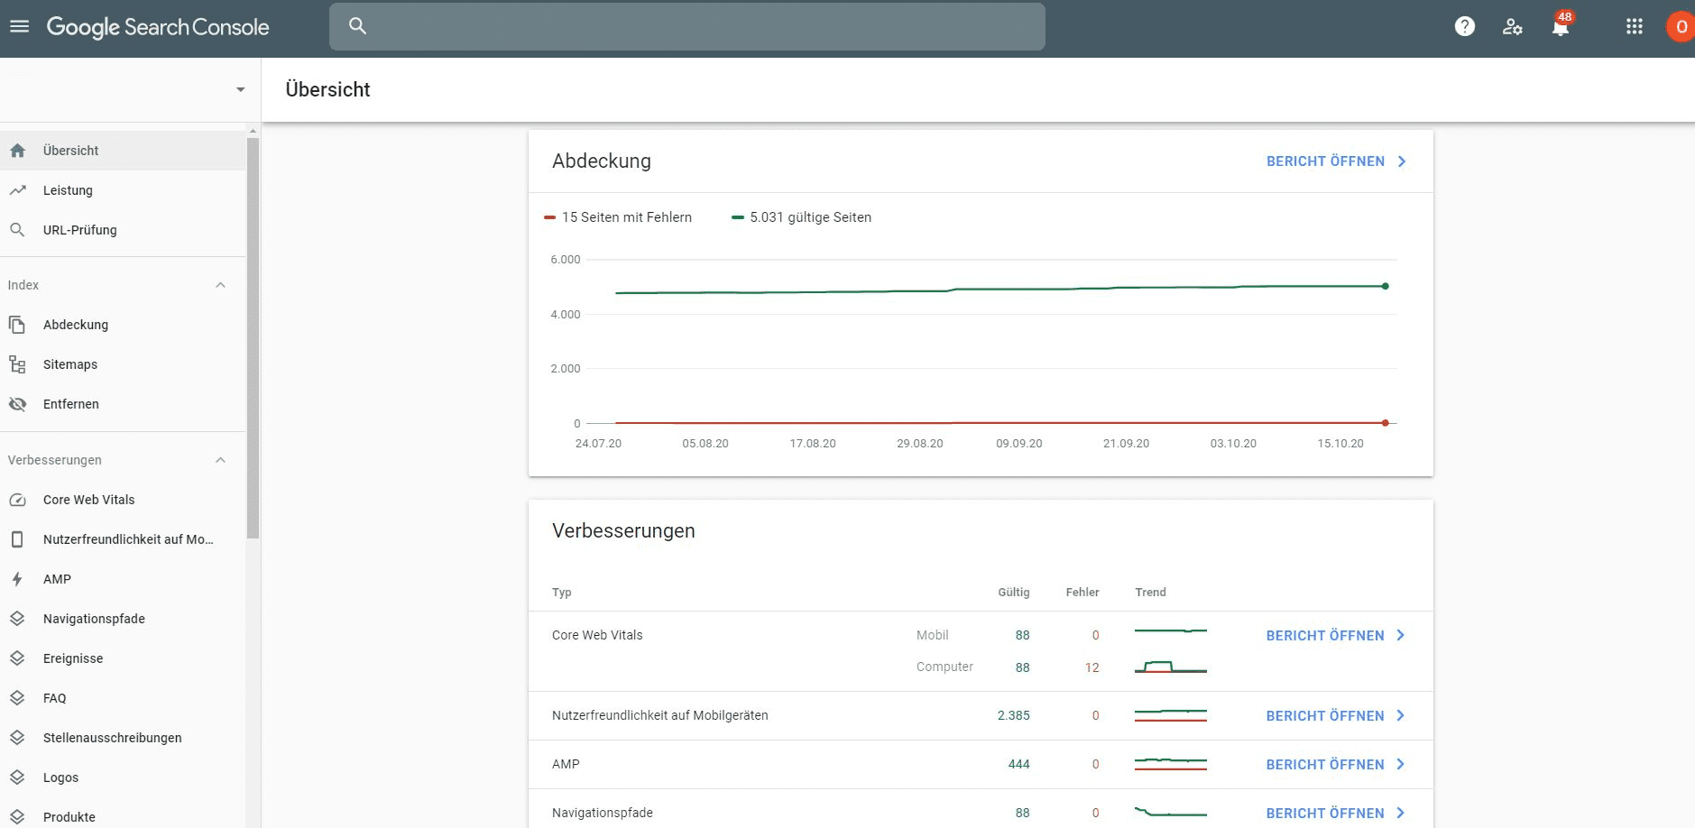The height and width of the screenshot is (828, 1695).
Task: Open URL-Prüfung from sidebar
Action: click(x=123, y=230)
